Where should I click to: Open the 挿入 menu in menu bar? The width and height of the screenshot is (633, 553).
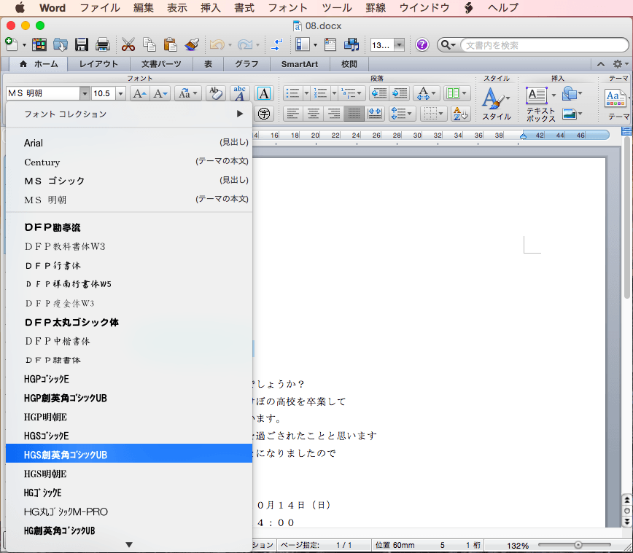(x=210, y=8)
